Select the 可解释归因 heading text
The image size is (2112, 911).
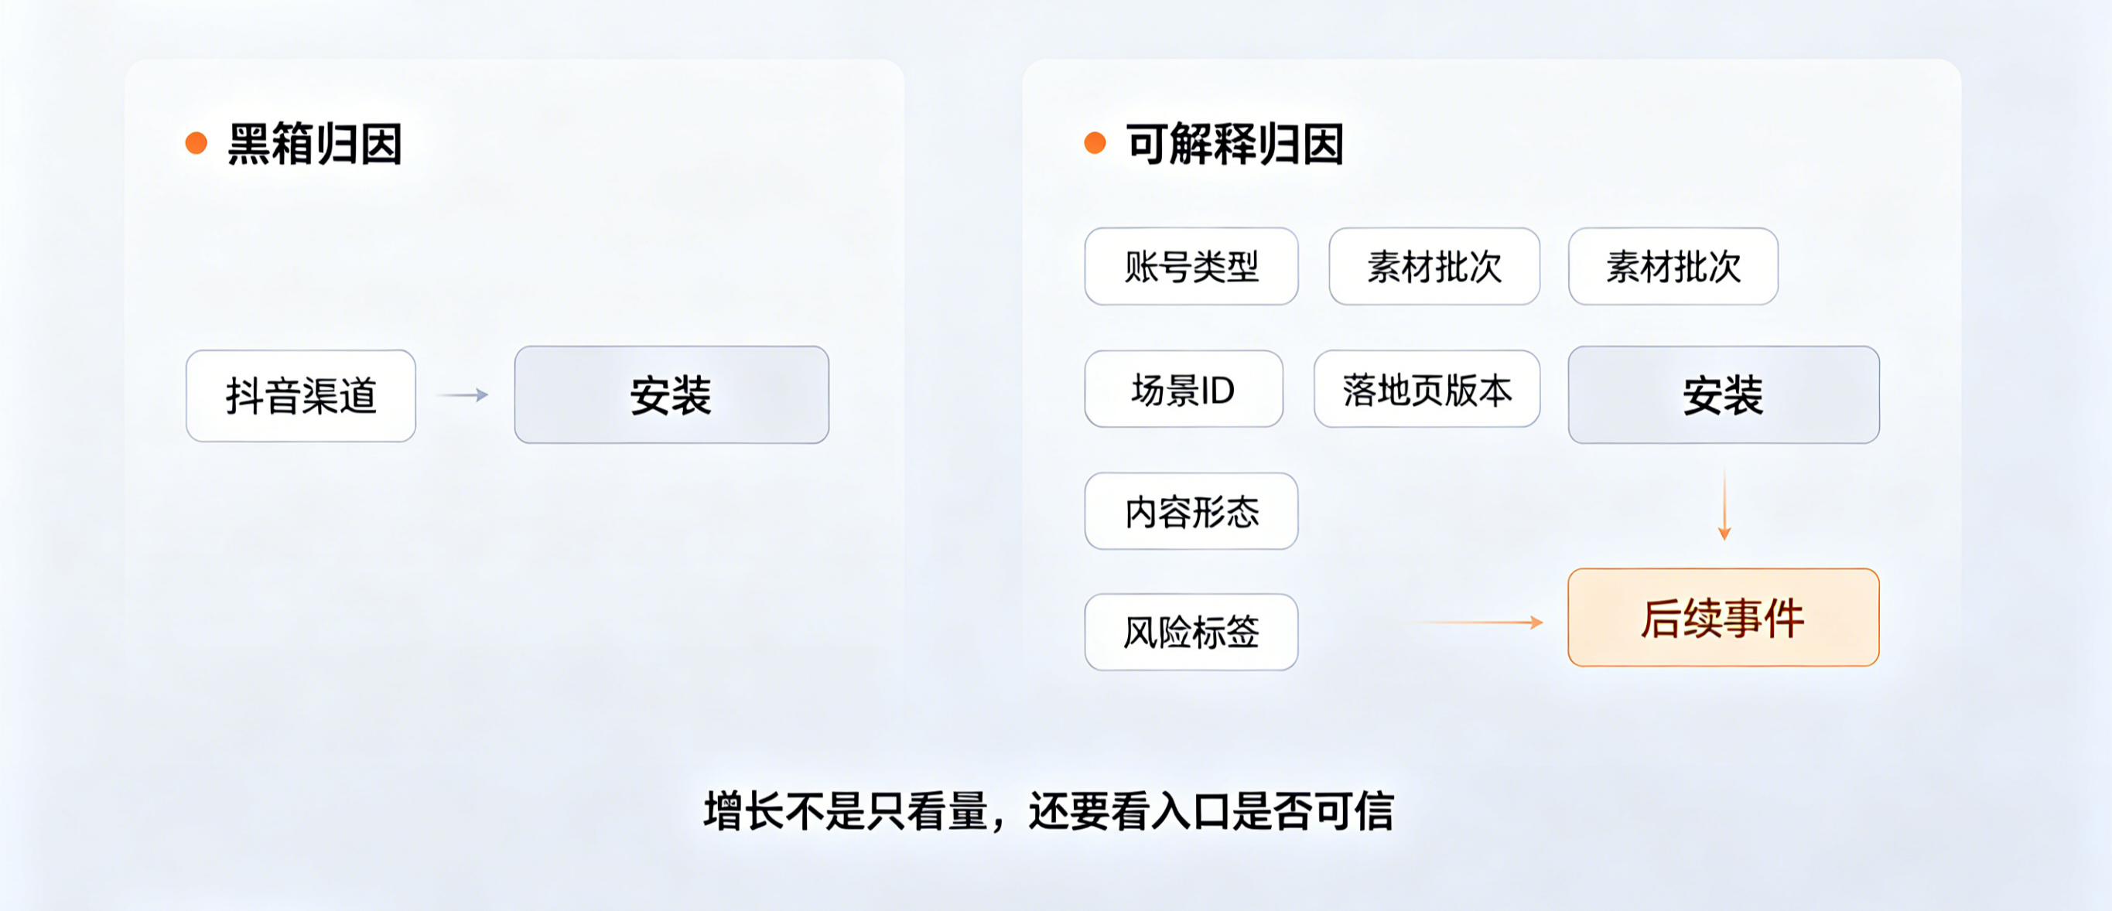[1235, 144]
